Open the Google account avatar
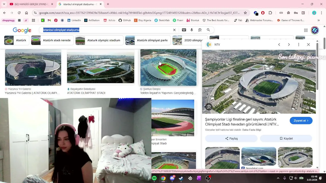This screenshot has width=326, height=183. click(315, 30)
